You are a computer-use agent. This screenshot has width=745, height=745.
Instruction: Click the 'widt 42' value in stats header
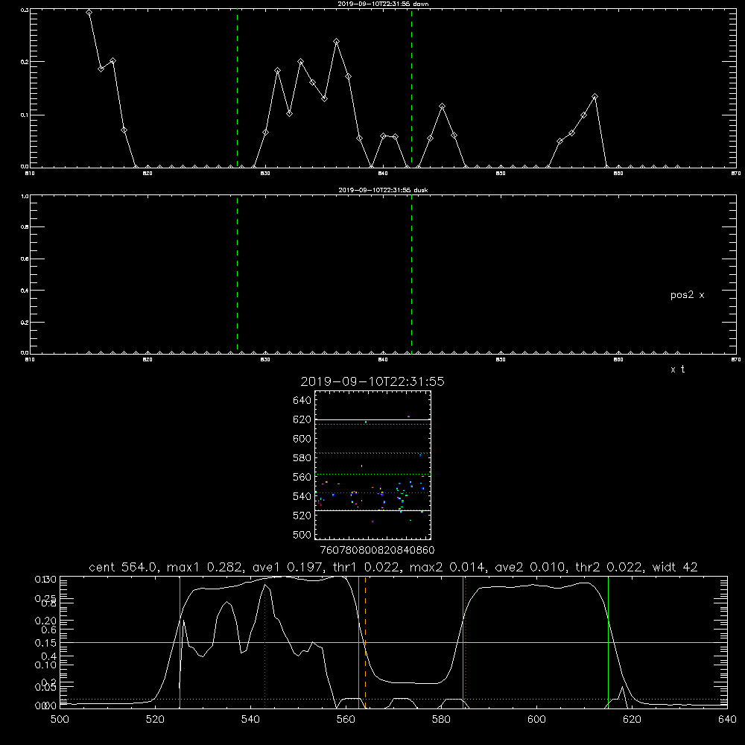pos(675,567)
